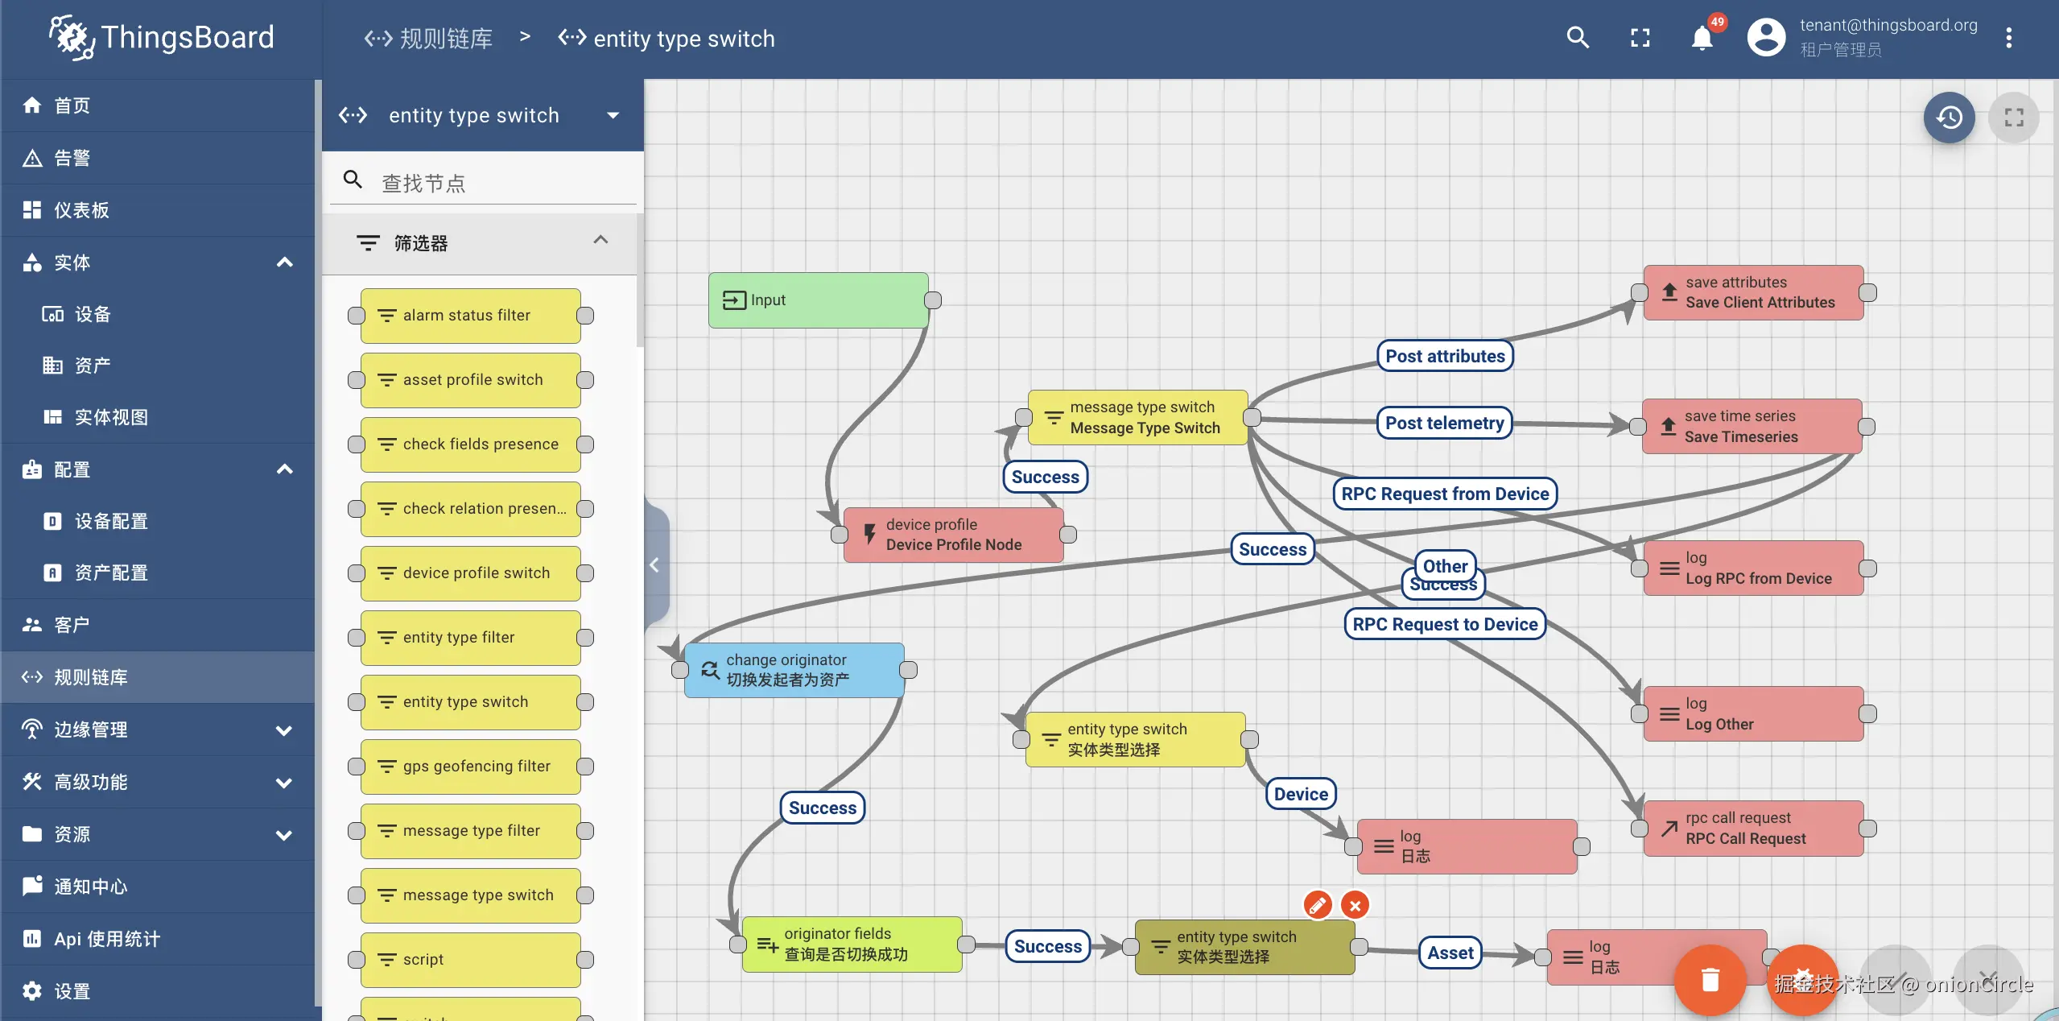Collapse the 筛选器 filter node section
The height and width of the screenshot is (1021, 2059).
tap(600, 241)
